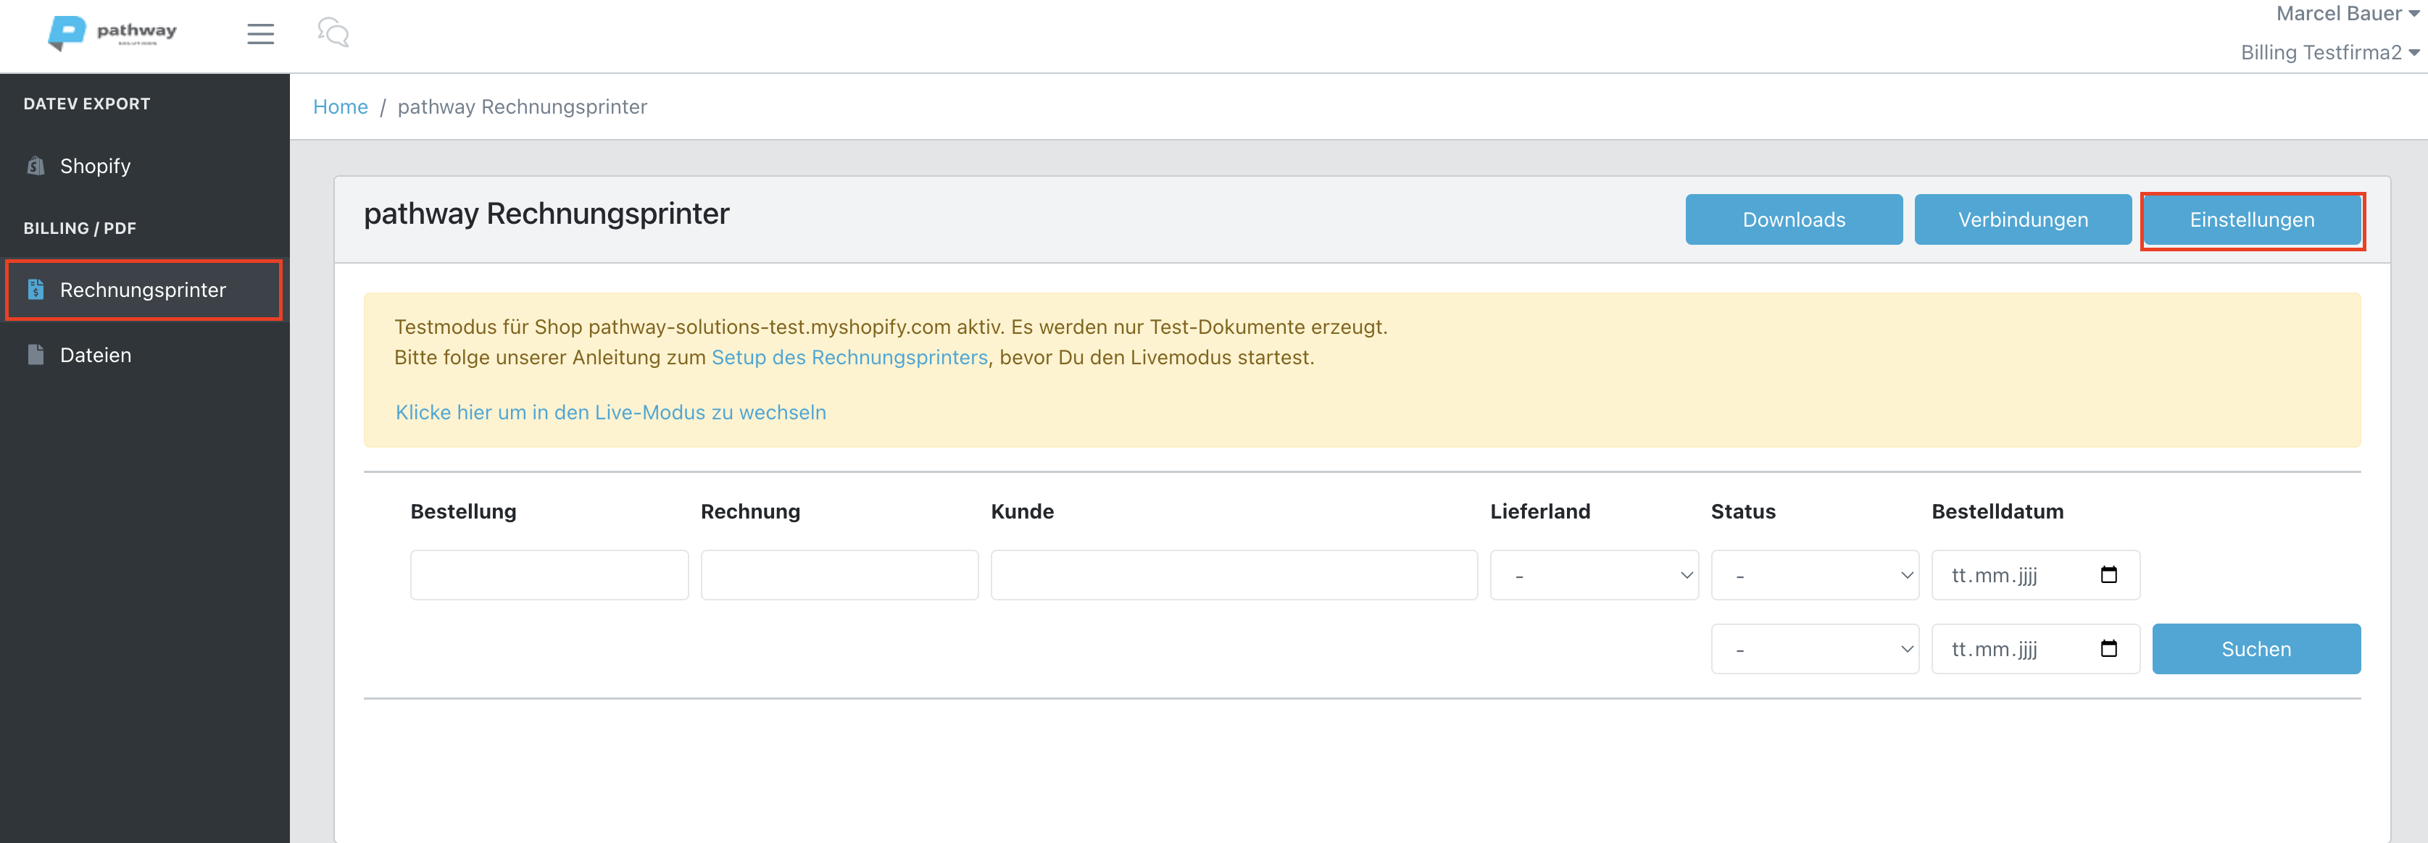Open calendar picker of first Bestelldatum field

2109,574
